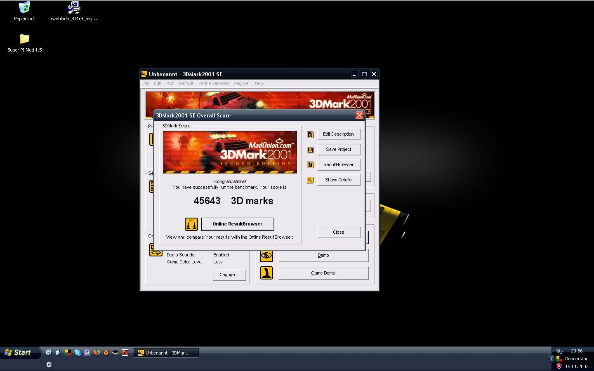Screen dimensions: 594x371
Task: Click the Congratulations! message text
Action: tap(230, 181)
